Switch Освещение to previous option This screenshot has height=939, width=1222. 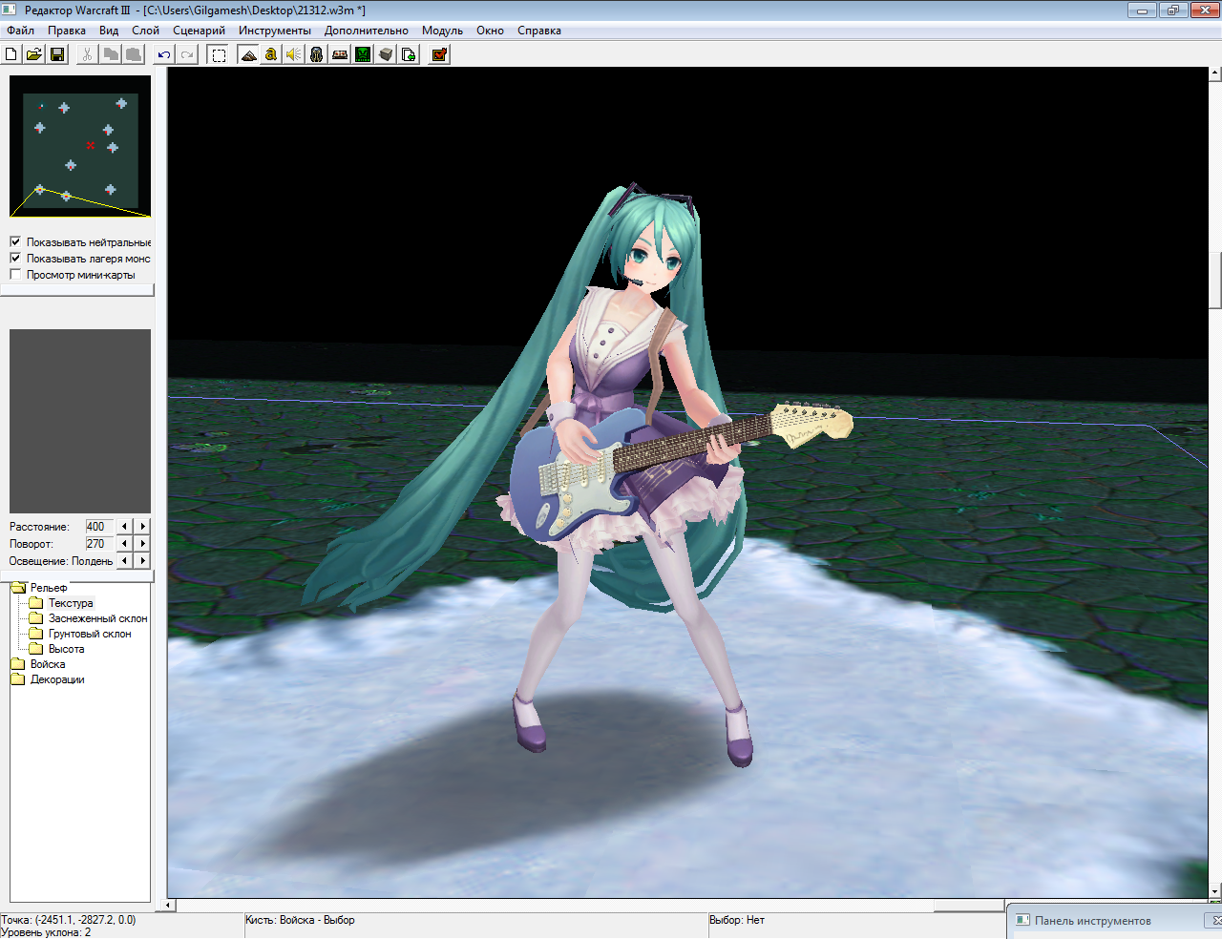(124, 561)
